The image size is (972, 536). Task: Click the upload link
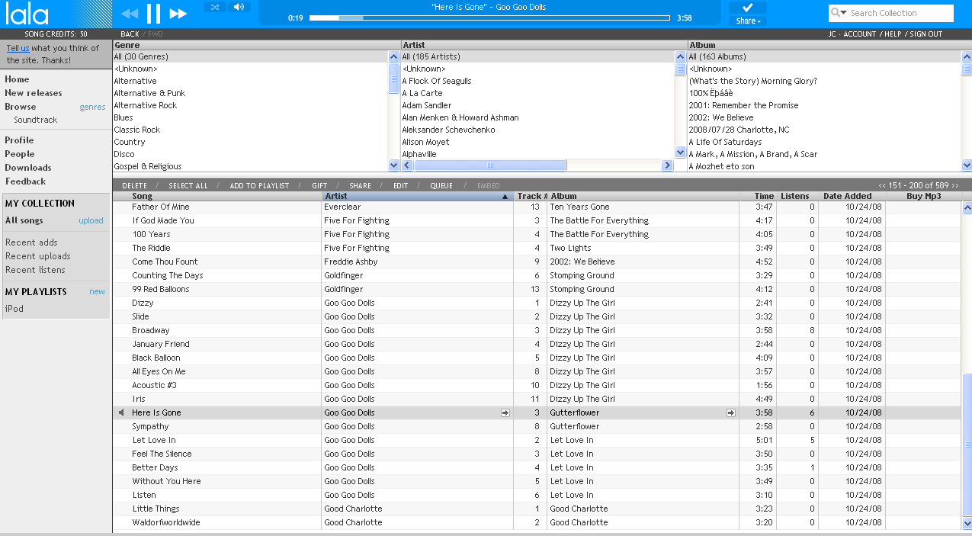[91, 220]
